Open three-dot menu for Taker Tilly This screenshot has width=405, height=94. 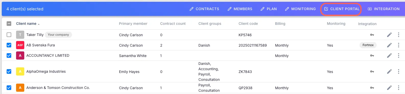pos(398,35)
